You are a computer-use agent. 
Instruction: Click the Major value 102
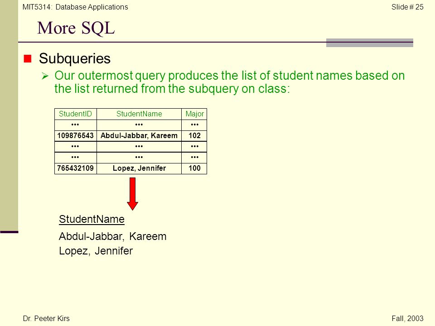click(x=194, y=135)
